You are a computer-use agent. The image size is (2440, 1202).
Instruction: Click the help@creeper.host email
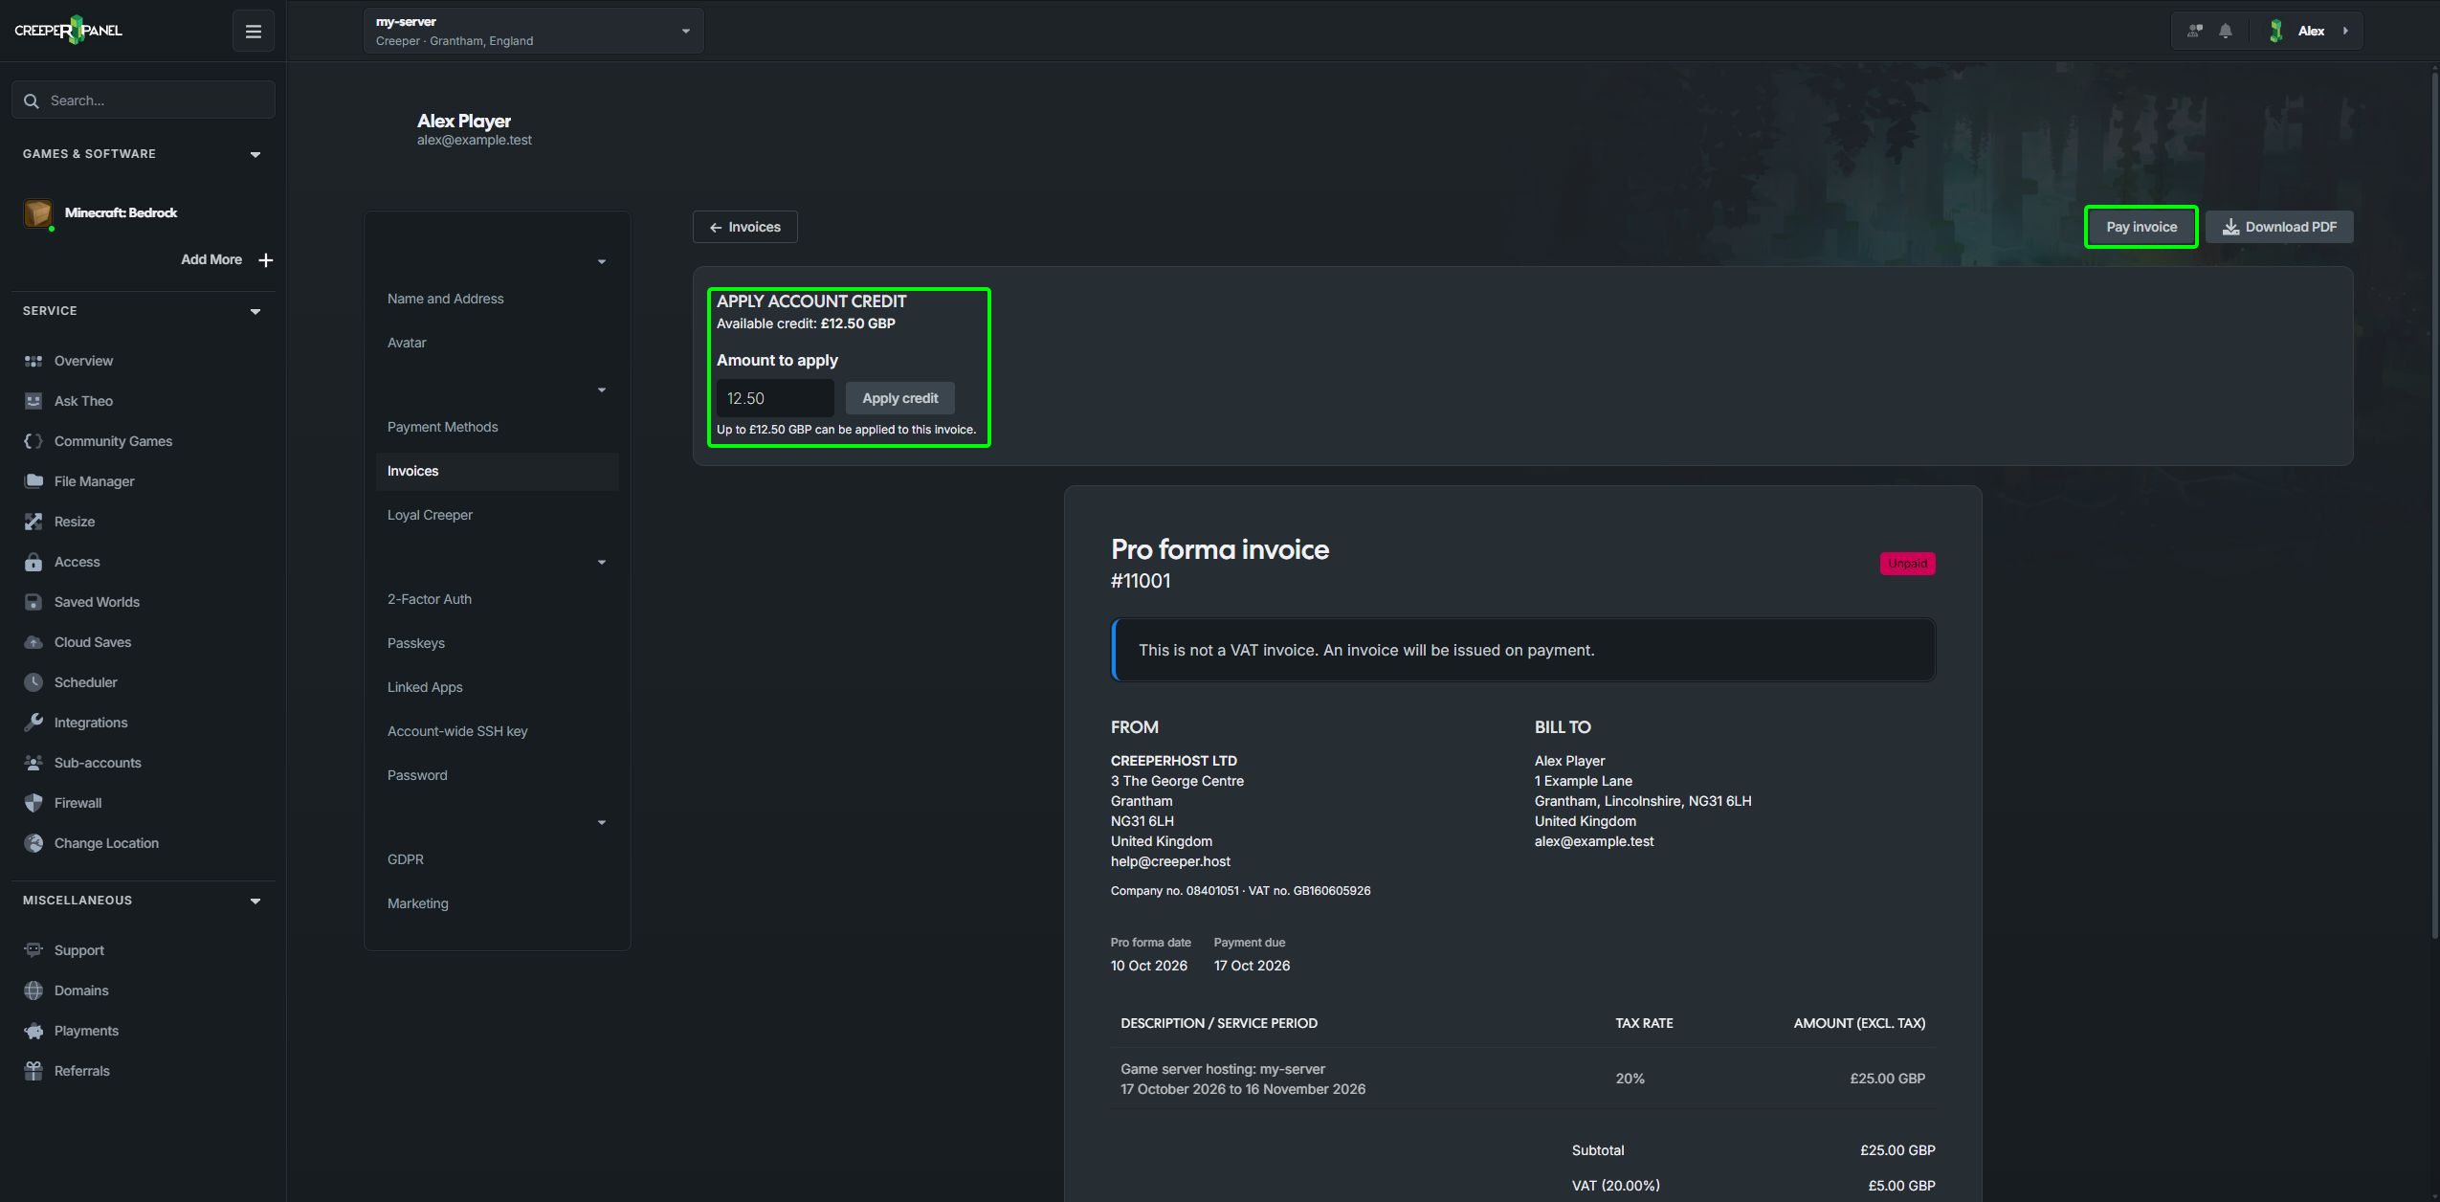[x=1170, y=861]
